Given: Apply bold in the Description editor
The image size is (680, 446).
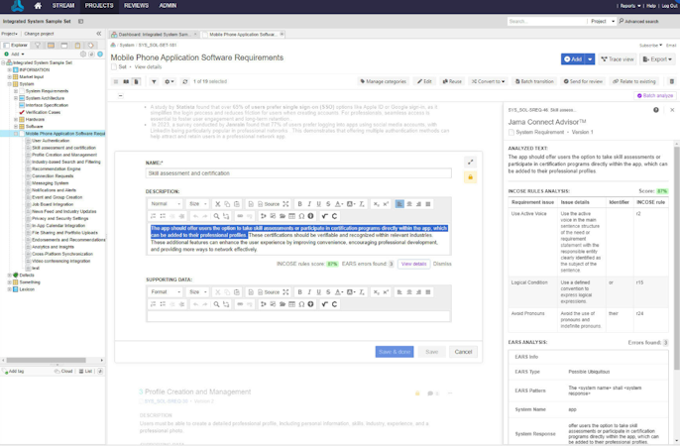Looking at the screenshot, I should pos(299,204).
